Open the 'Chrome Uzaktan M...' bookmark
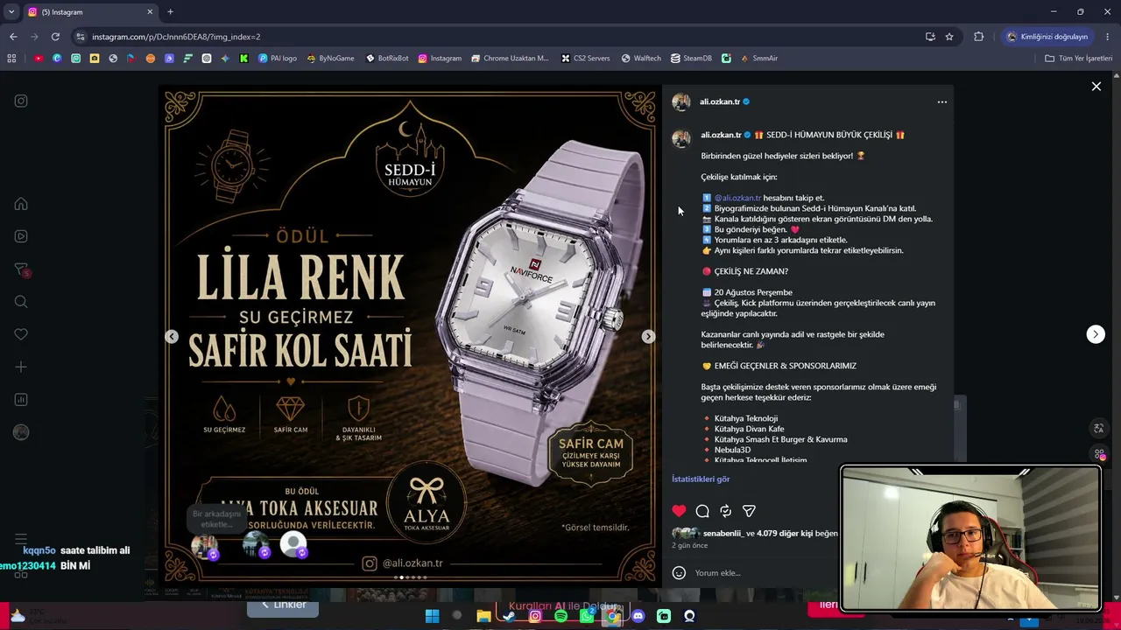This screenshot has height=630, width=1121. pos(509,59)
